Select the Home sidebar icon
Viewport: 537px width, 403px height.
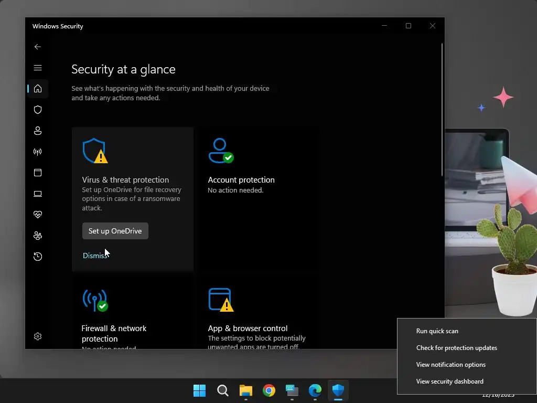tap(38, 89)
